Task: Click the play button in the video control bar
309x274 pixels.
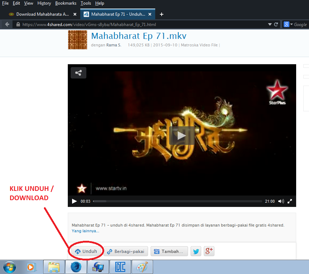Action: 74,201
